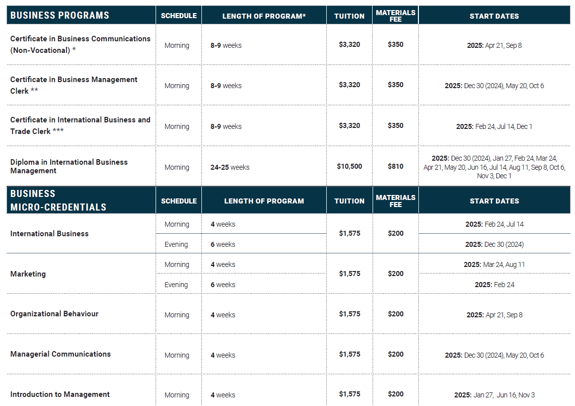This screenshot has height=406, width=575.
Task: Select the Marketing micro-credential
Action: (x=28, y=274)
